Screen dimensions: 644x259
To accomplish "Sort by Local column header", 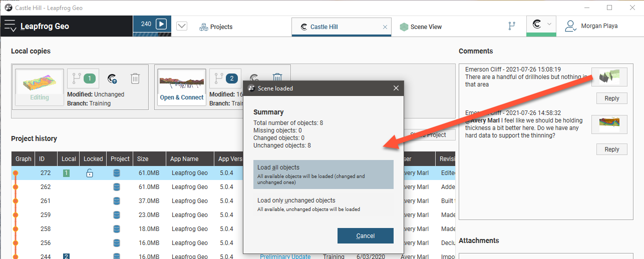I will tap(69, 159).
